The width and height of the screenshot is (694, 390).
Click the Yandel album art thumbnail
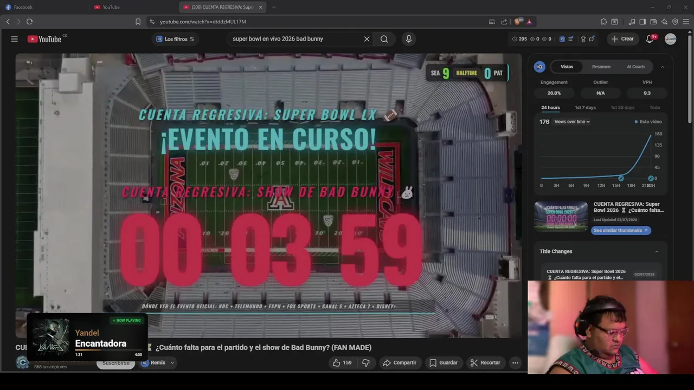pyautogui.click(x=50, y=337)
